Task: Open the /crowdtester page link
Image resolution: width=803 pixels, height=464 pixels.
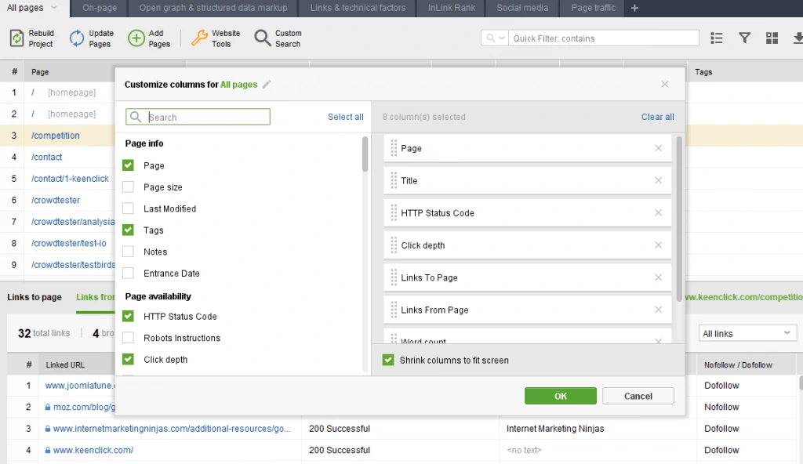Action: pos(56,200)
